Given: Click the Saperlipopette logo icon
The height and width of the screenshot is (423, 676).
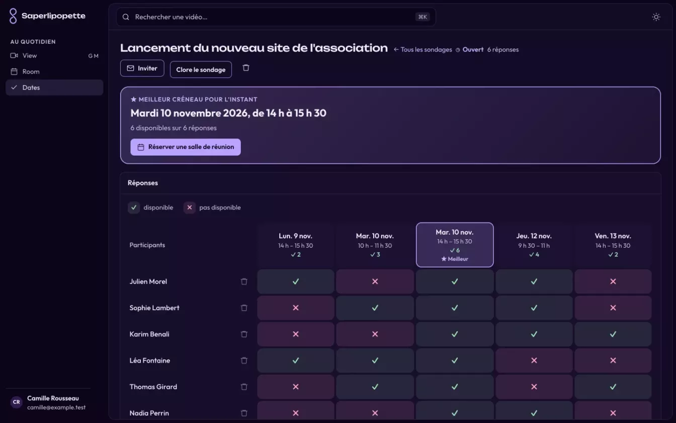Looking at the screenshot, I should click(x=13, y=16).
